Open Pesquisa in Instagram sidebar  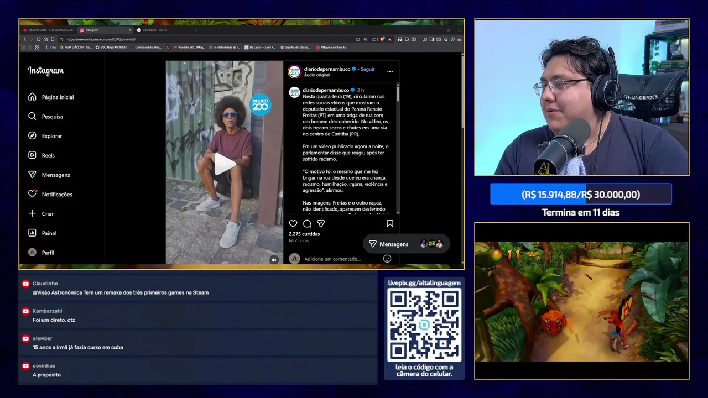pyautogui.click(x=46, y=117)
